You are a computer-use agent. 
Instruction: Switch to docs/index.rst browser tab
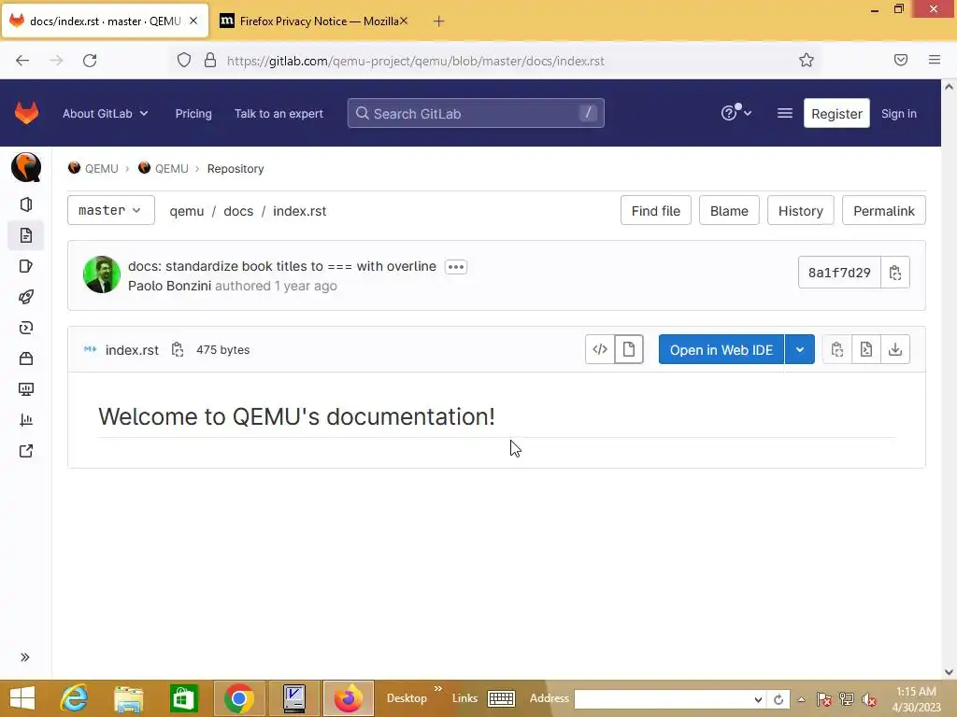tap(105, 21)
